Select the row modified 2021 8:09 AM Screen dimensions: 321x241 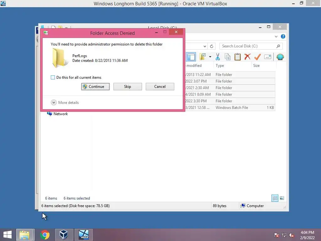[230, 94]
